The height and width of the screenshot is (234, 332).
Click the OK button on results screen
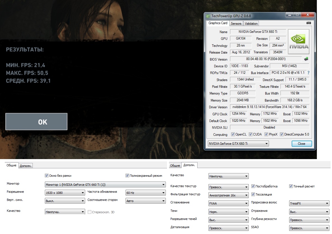coord(36,122)
